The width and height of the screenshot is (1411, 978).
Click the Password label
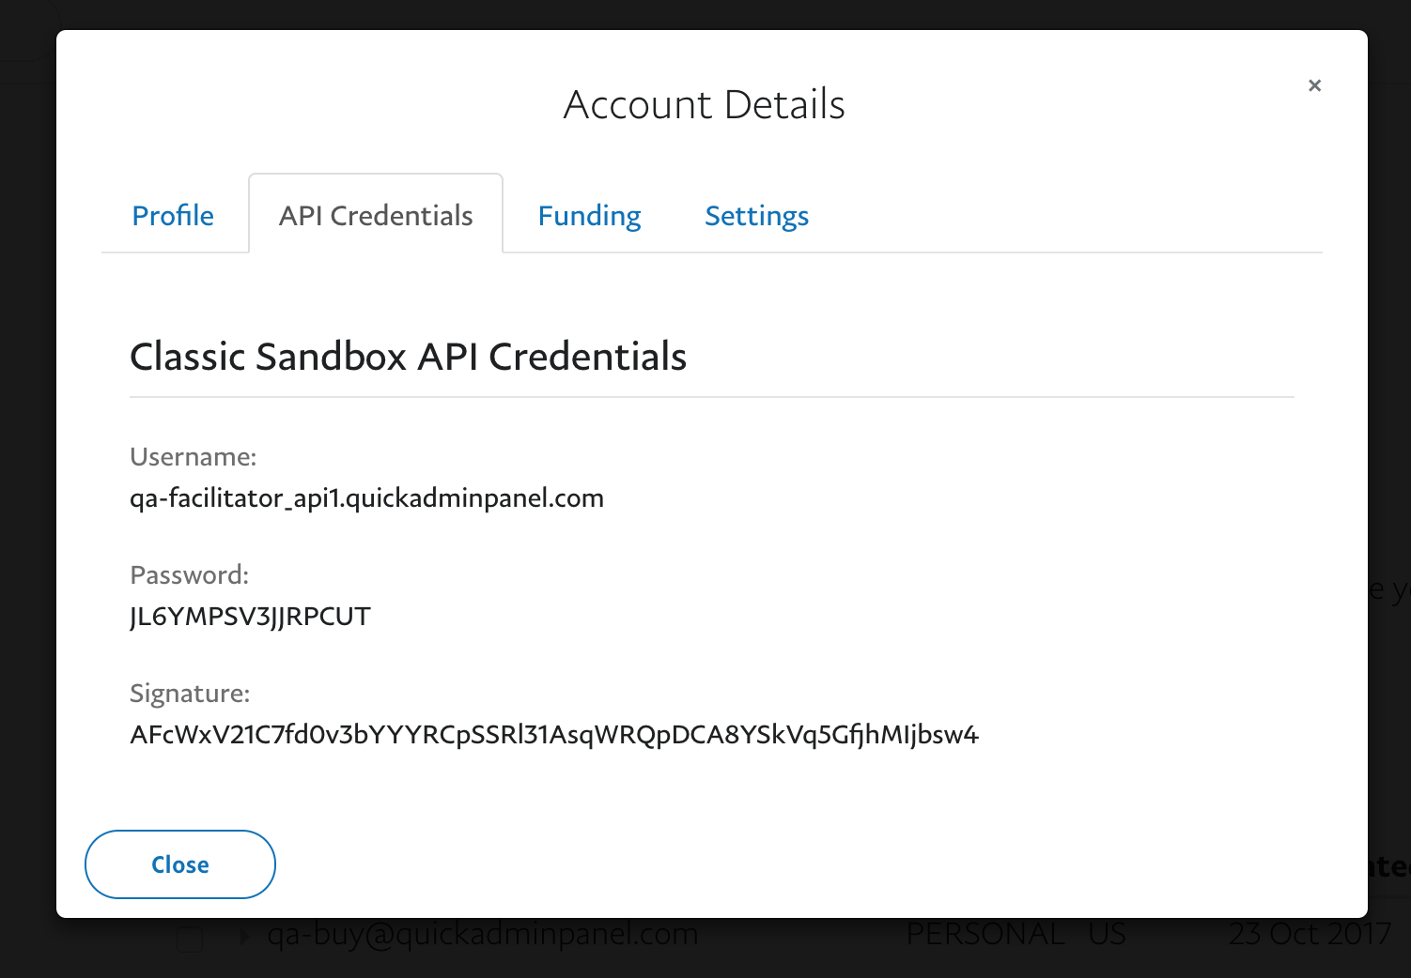(189, 575)
